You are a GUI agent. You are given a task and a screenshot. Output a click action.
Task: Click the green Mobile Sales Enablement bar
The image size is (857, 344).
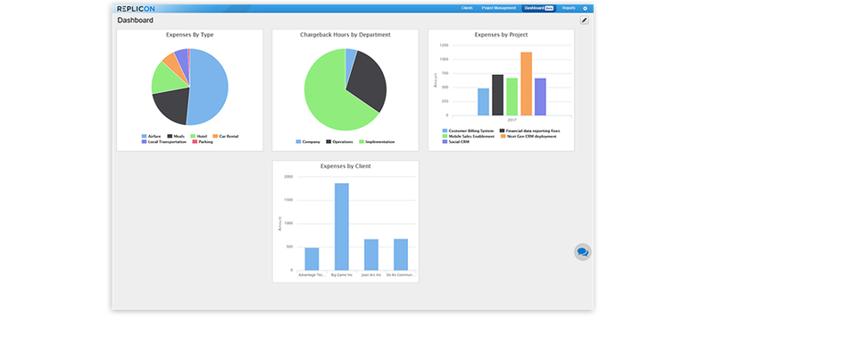pyautogui.click(x=512, y=96)
